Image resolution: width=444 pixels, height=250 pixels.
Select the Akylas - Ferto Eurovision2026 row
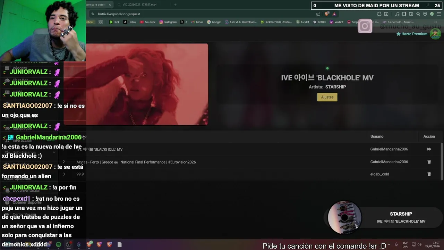click(250, 162)
